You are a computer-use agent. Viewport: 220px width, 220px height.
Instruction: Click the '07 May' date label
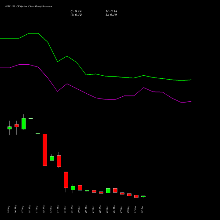[x=22, y=209]
